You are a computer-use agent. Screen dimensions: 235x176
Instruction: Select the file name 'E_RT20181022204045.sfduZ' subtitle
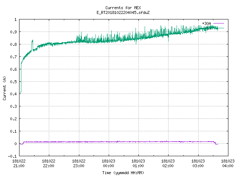[123, 12]
